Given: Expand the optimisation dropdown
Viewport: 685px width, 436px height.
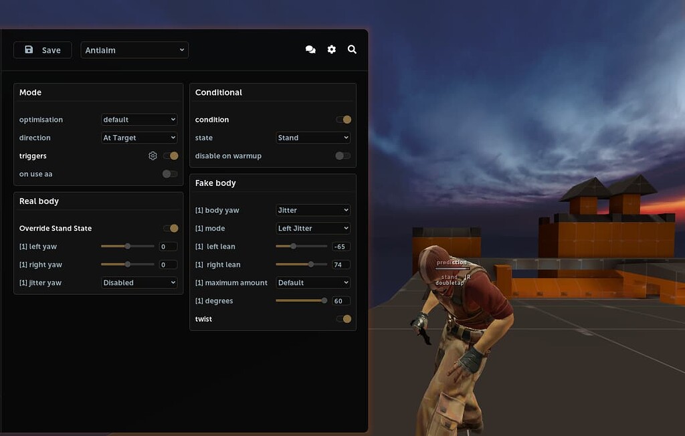Looking at the screenshot, I should pyautogui.click(x=139, y=120).
